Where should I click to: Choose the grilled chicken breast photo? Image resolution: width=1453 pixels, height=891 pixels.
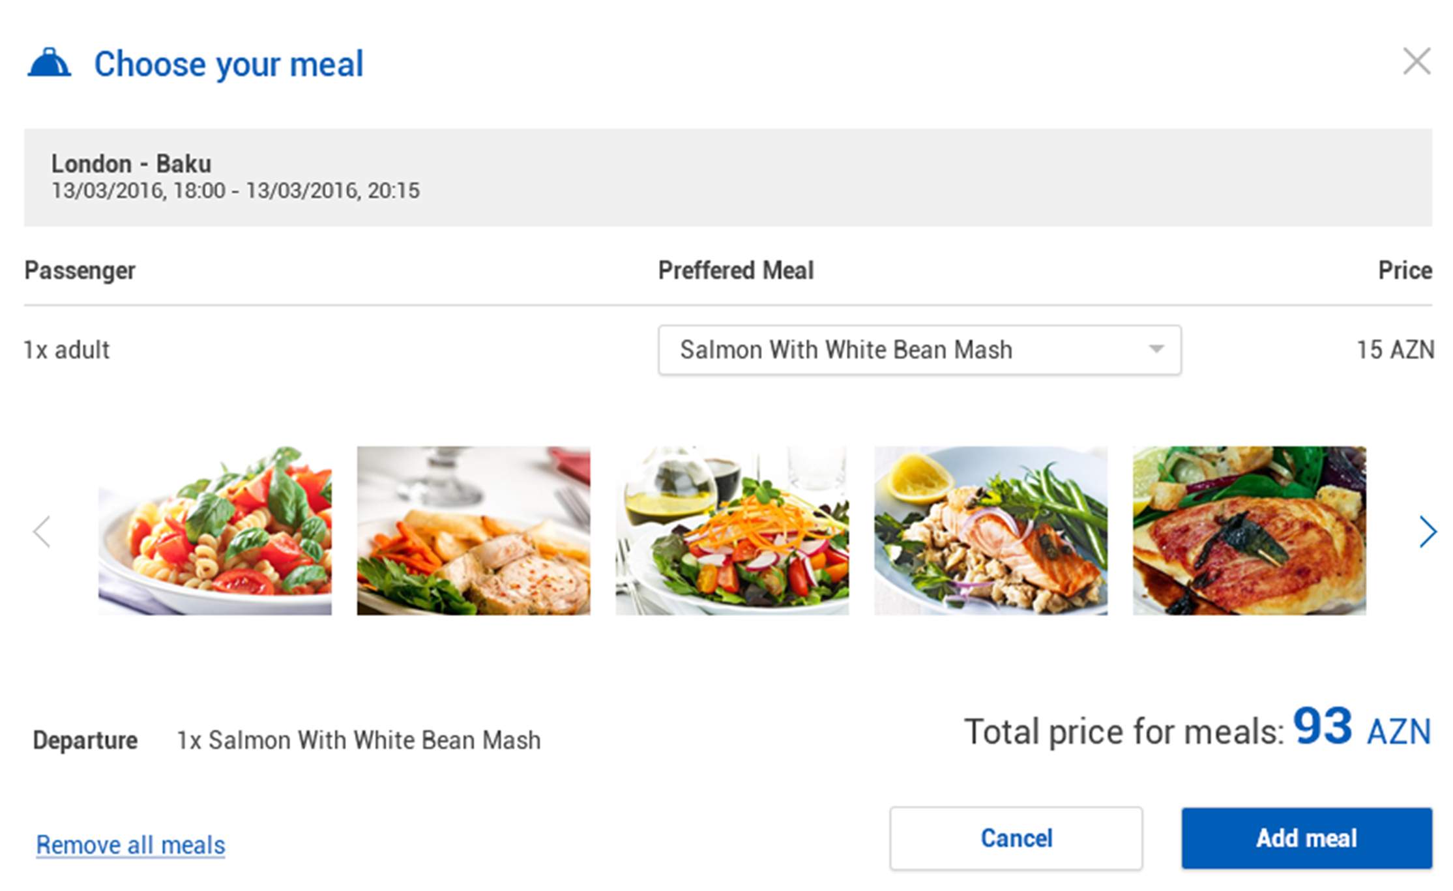pyautogui.click(x=1249, y=531)
